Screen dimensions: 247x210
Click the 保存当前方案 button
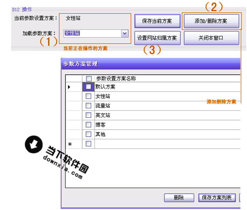tap(157, 21)
